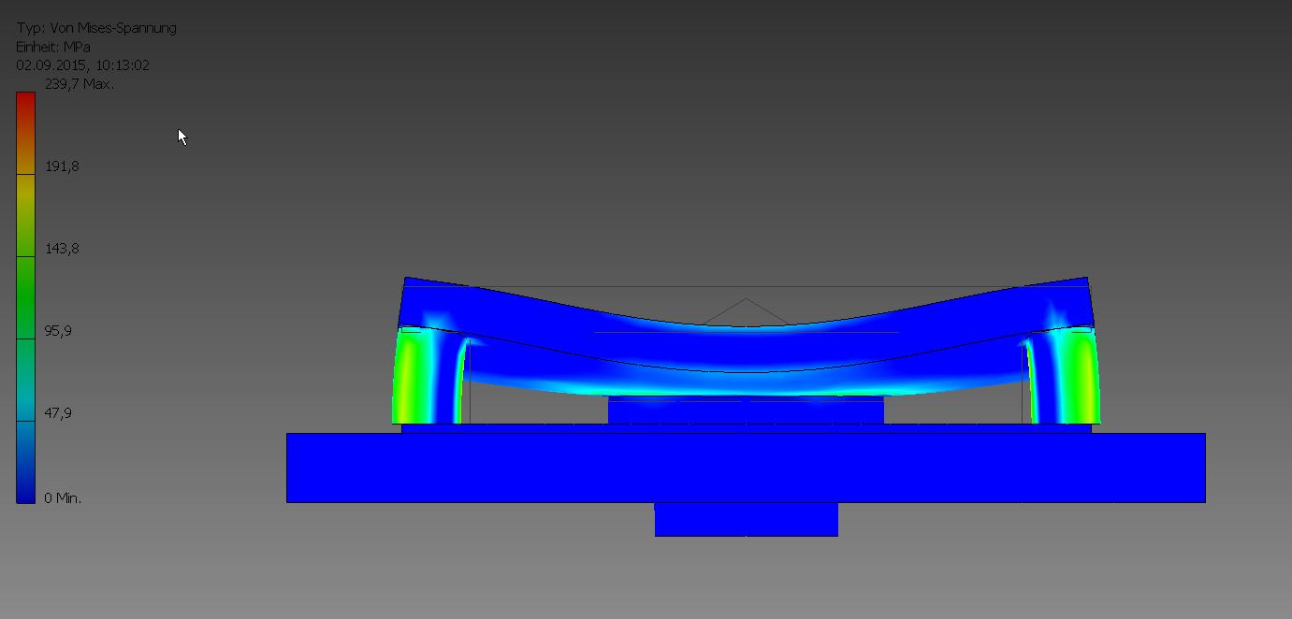This screenshot has height=619, width=1292.
Task: Click the "191,8" legend value
Action: [62, 166]
